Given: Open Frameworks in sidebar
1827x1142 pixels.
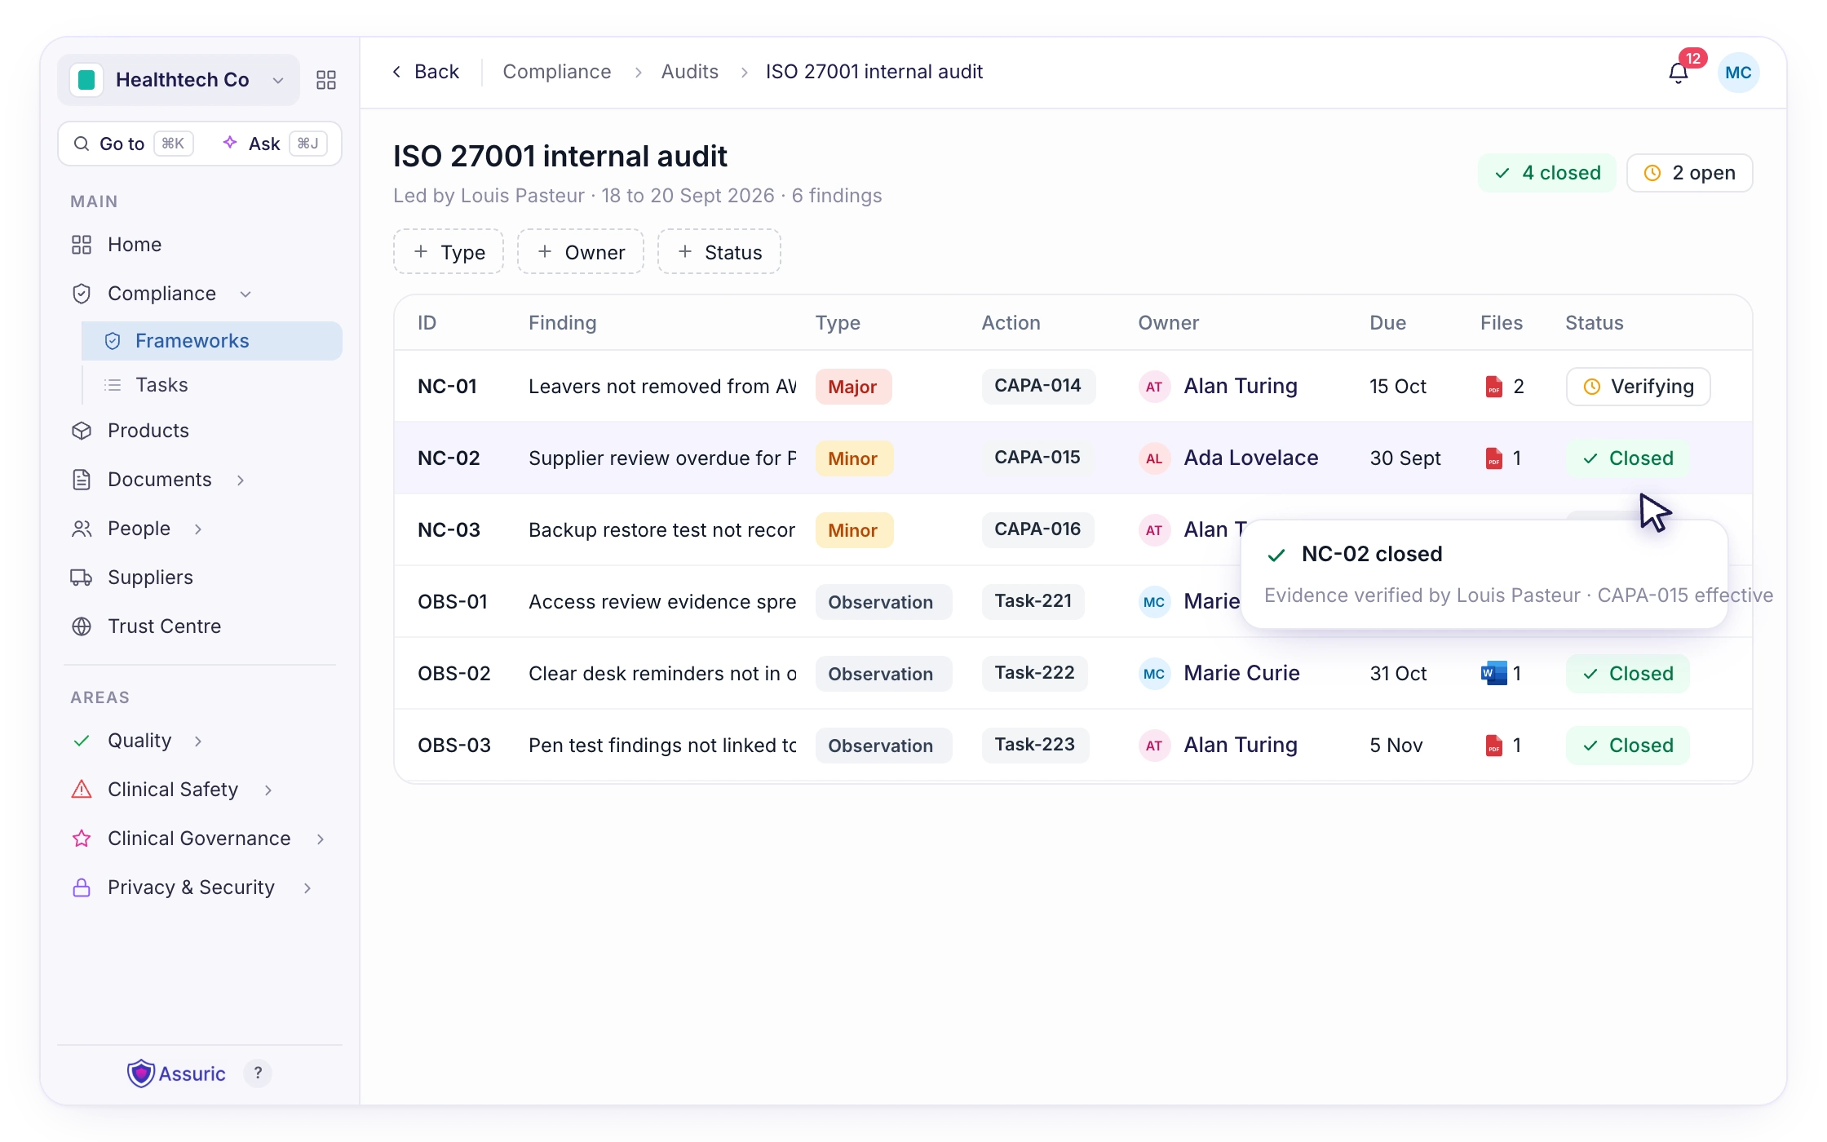Looking at the screenshot, I should click(212, 341).
